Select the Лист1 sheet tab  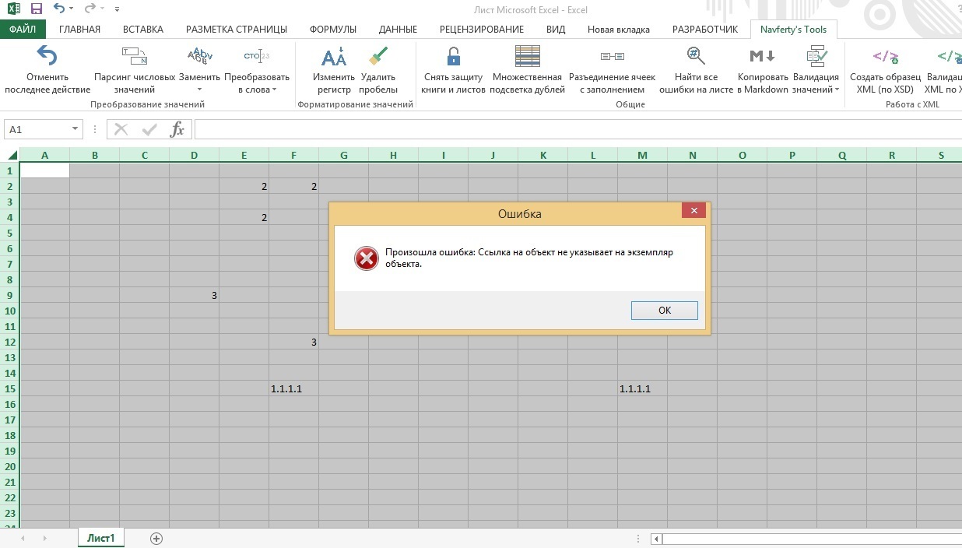pyautogui.click(x=100, y=538)
